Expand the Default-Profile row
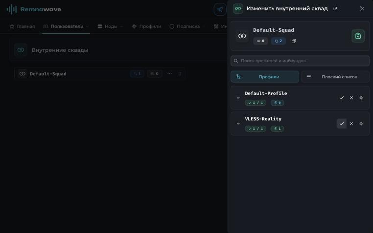The width and height of the screenshot is (373, 233). point(238,98)
